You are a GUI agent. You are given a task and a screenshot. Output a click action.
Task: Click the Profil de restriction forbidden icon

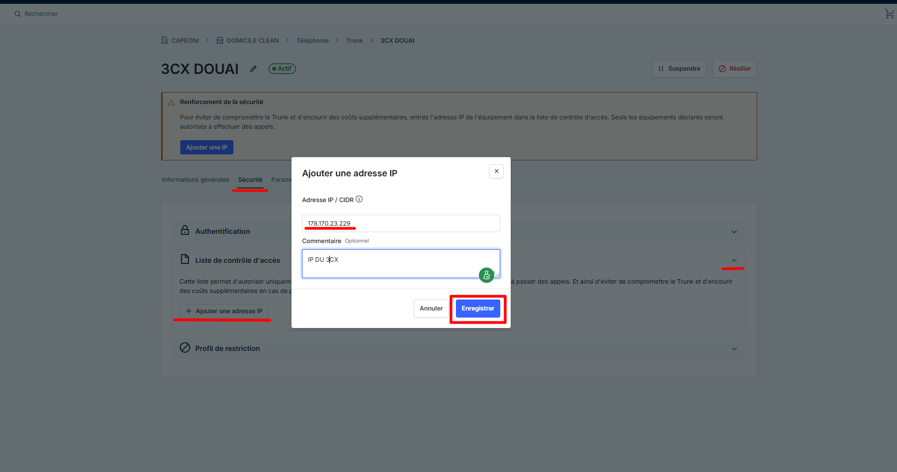(x=185, y=348)
